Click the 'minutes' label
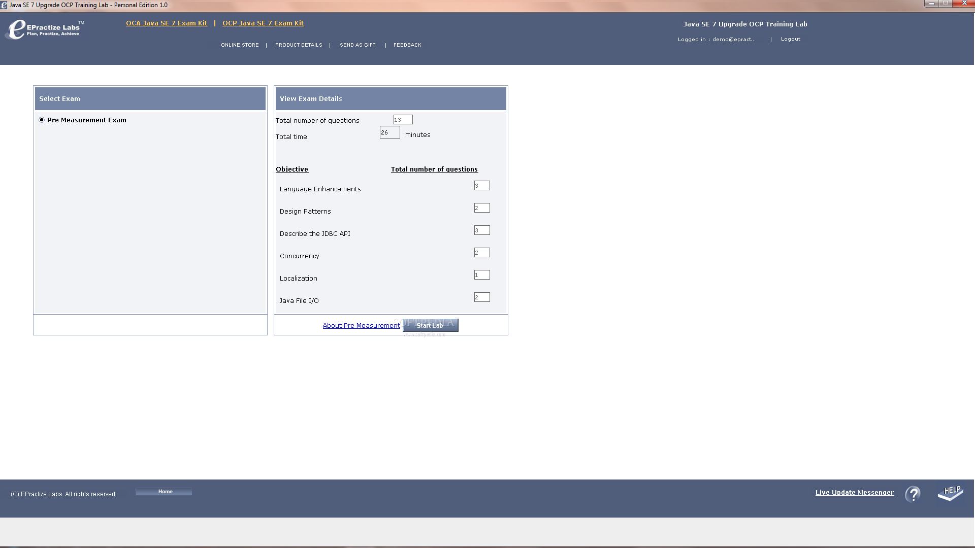The image size is (975, 548). 417,135
